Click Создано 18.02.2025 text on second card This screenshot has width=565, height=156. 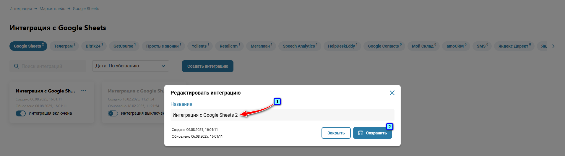coord(131,99)
